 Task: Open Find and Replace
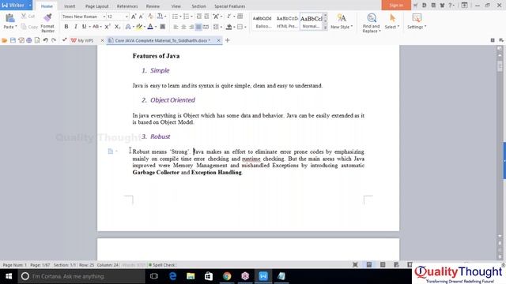(371, 23)
